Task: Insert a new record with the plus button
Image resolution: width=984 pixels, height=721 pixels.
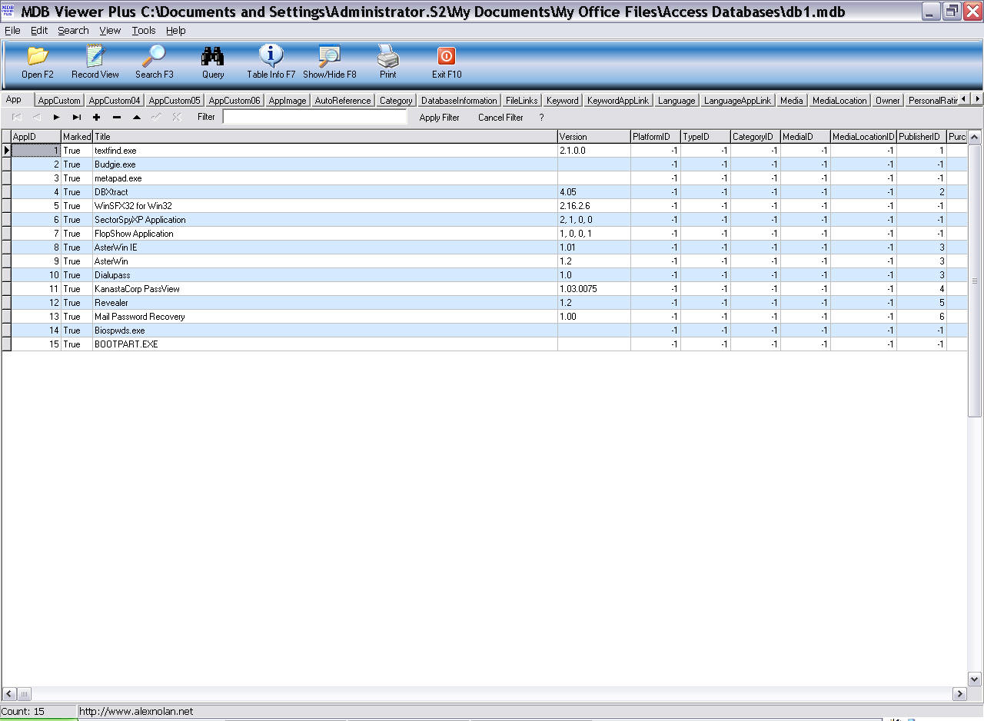Action: (96, 117)
